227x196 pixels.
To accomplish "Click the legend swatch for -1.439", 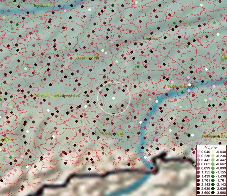I will pos(213,176).
